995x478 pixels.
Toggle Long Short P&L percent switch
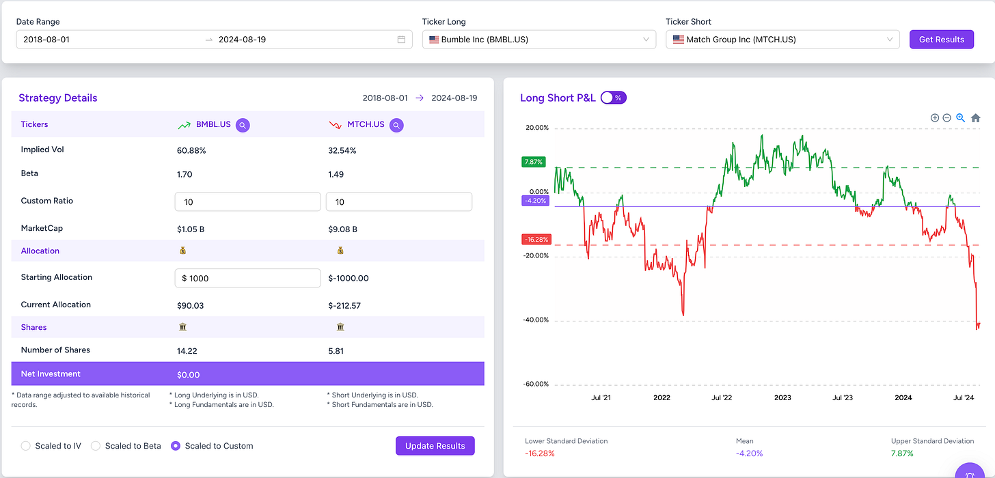614,98
